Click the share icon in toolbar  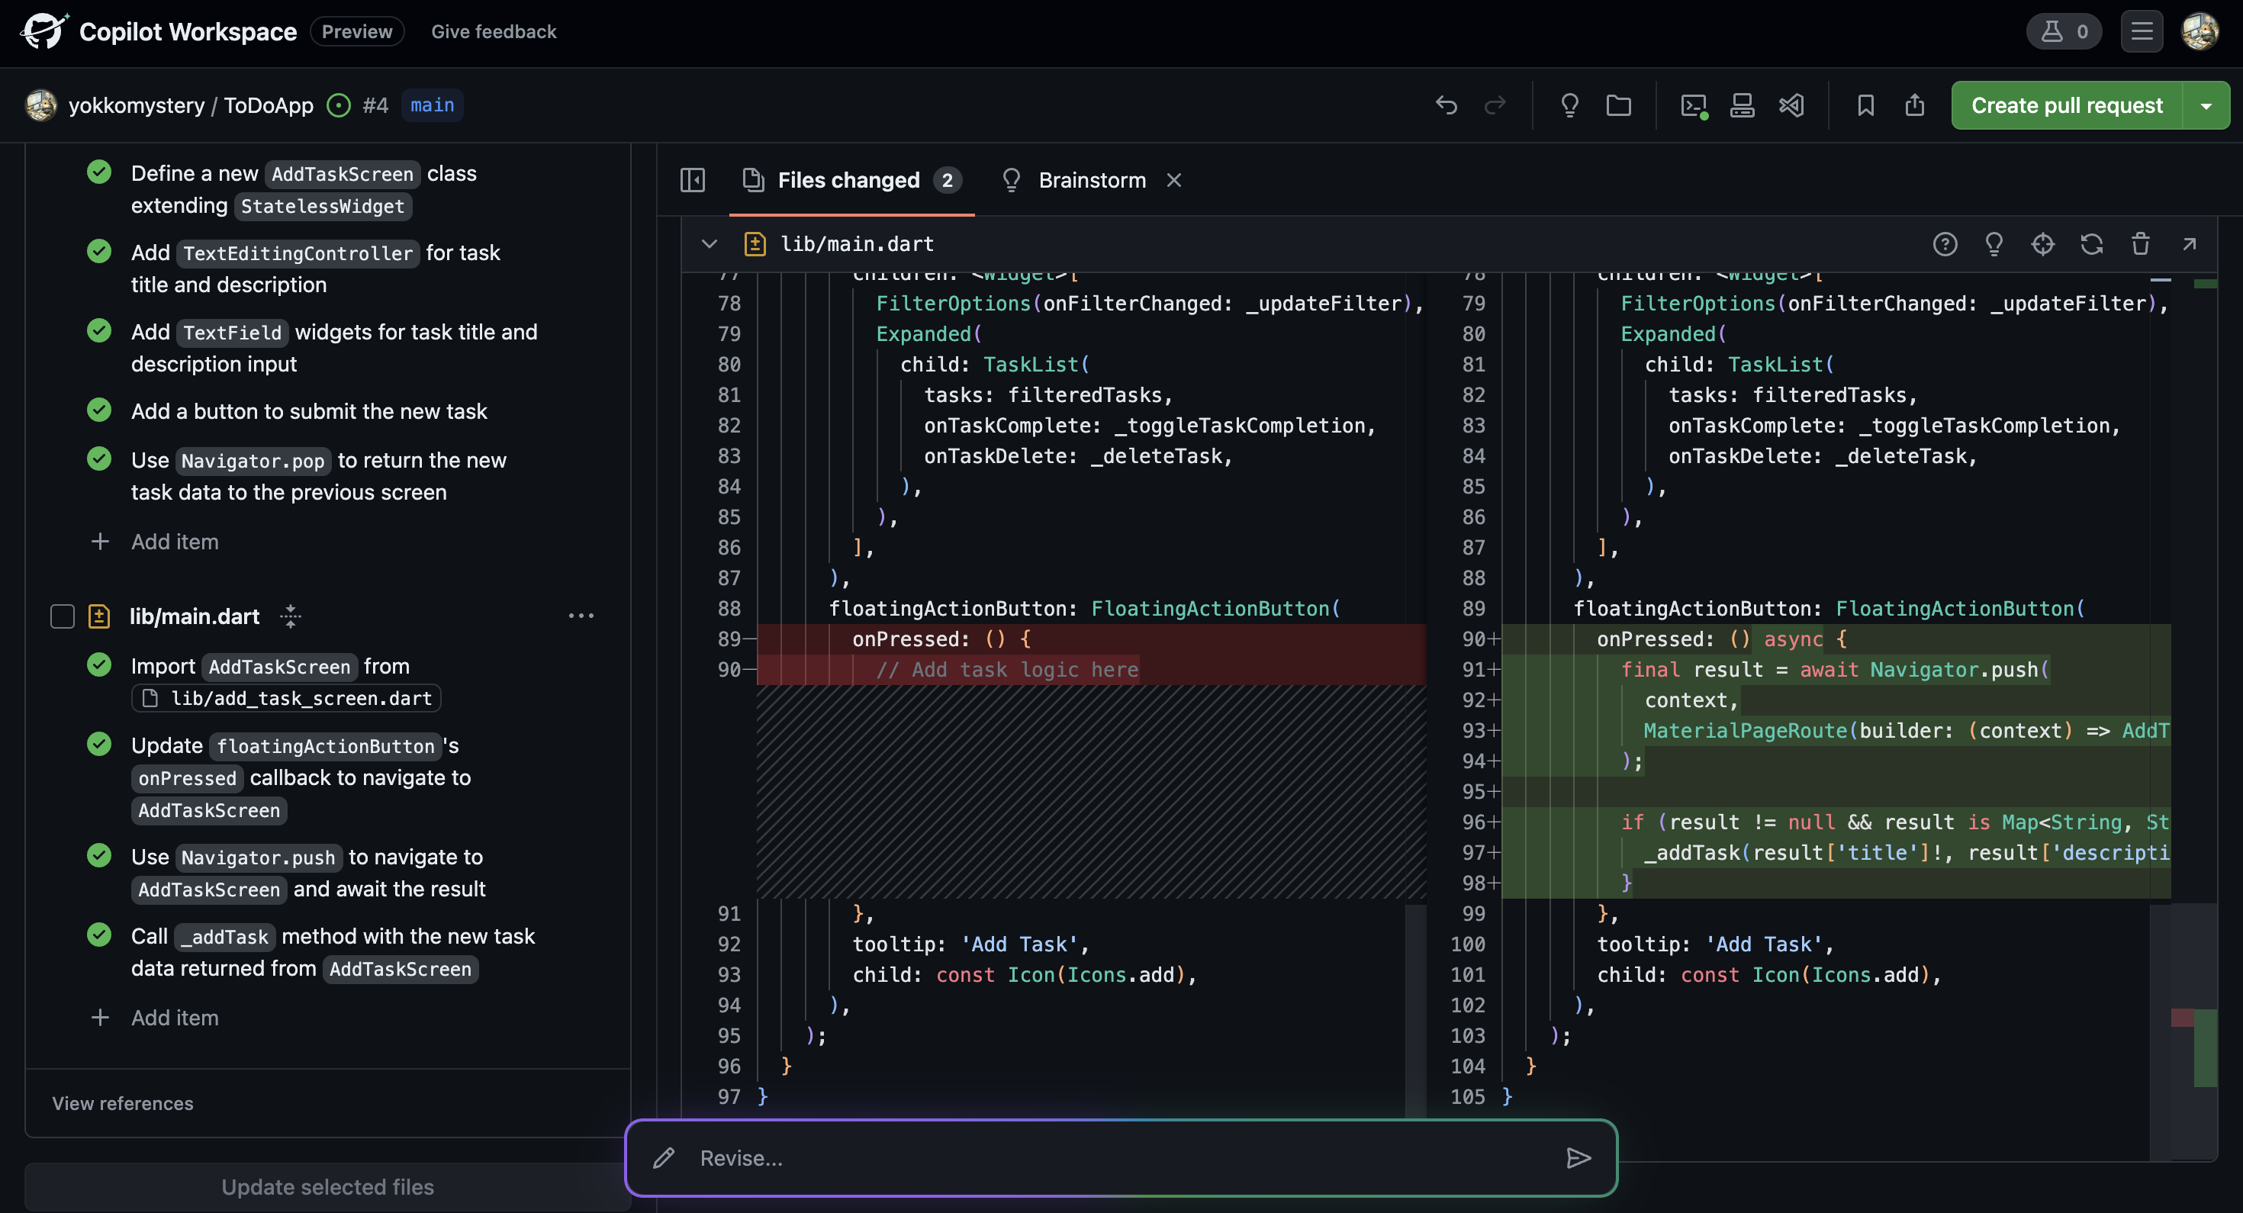[1914, 105]
